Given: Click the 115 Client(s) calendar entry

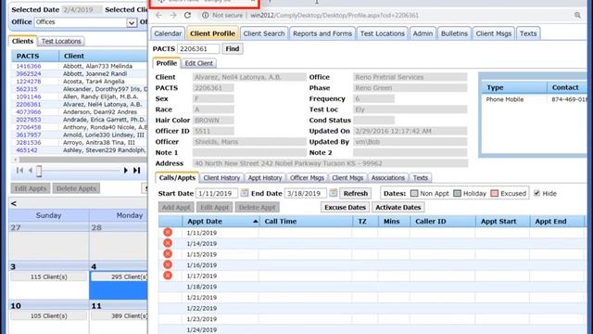Looking at the screenshot, I should (x=49, y=276).
